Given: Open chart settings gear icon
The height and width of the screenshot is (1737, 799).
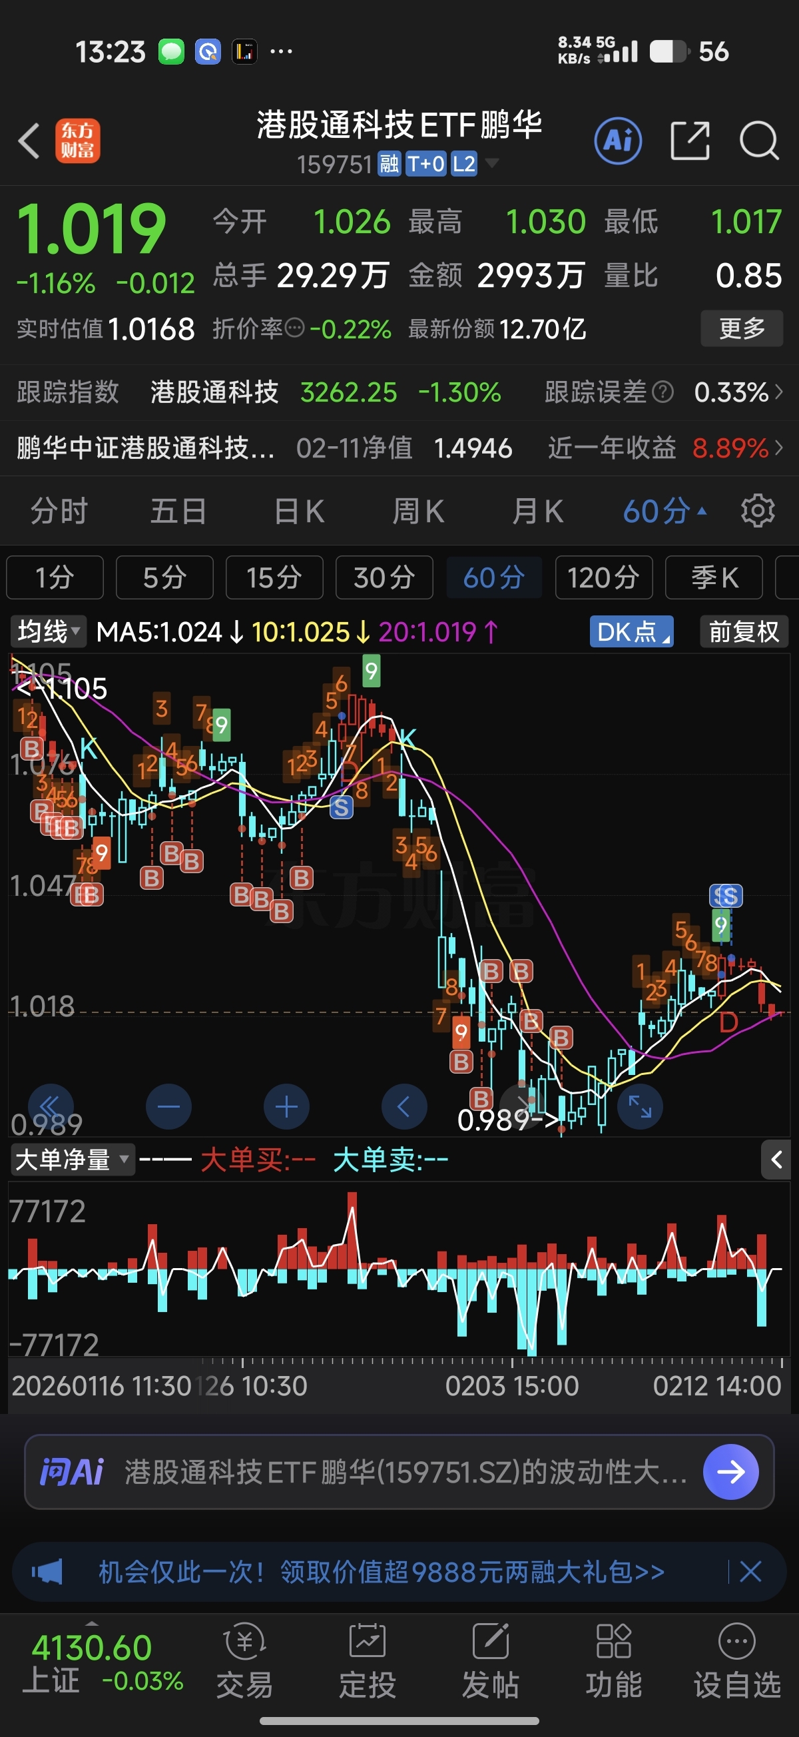Looking at the screenshot, I should (x=758, y=511).
